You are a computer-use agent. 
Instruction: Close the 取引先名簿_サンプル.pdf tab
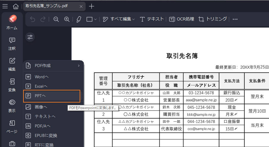point(81,7)
